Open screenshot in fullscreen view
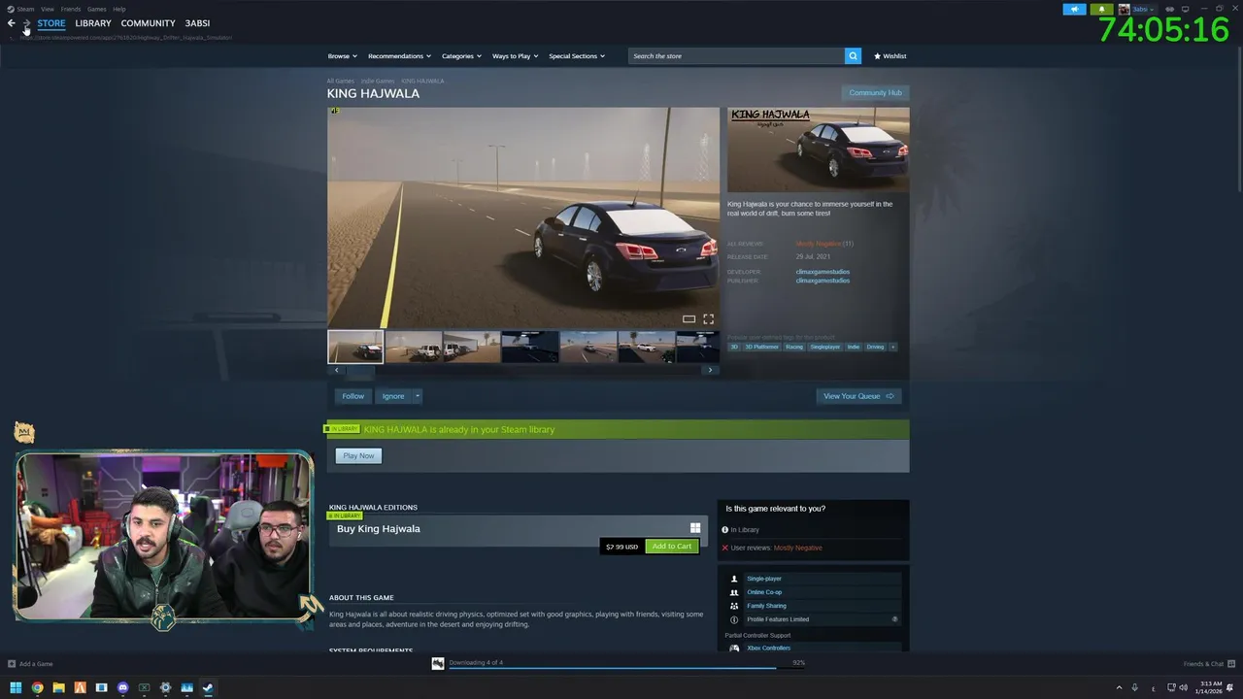Image resolution: width=1243 pixels, height=699 pixels. click(708, 318)
